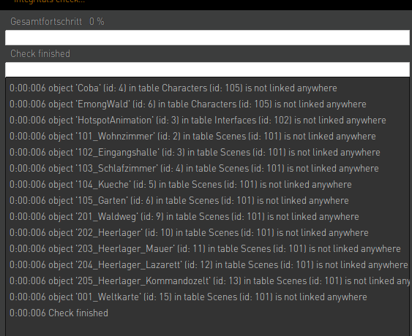The height and width of the screenshot is (336, 412).
Task: Click the final 'Check finished' log line
Action: pyautogui.click(x=59, y=313)
